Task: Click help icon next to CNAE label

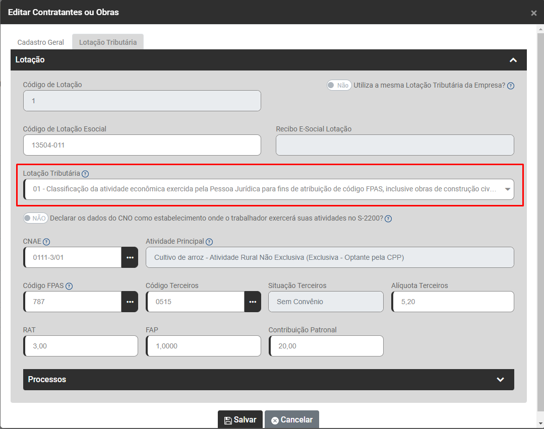Action: (x=46, y=242)
